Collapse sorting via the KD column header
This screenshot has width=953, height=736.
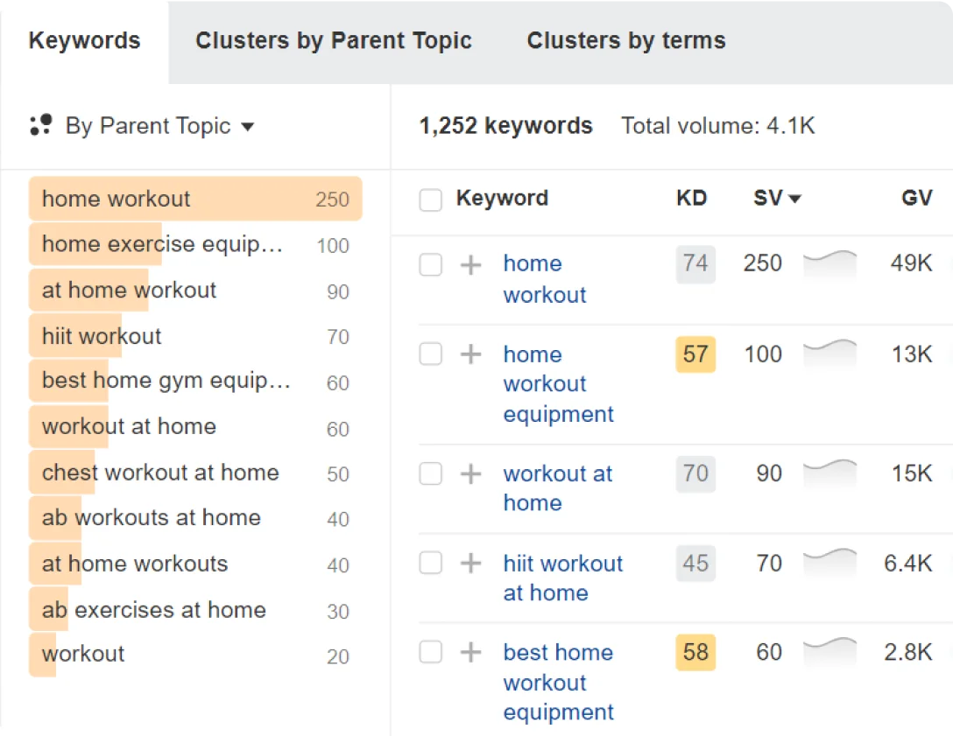[x=691, y=199]
